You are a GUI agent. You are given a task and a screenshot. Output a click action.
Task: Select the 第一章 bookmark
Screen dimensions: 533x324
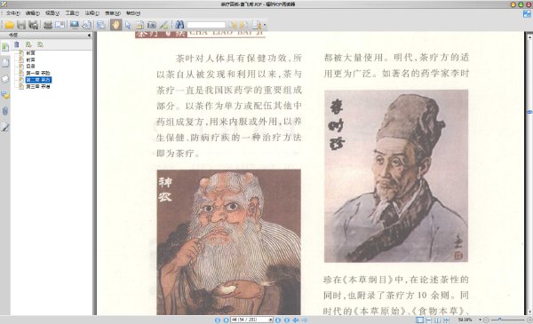pyautogui.click(x=38, y=73)
